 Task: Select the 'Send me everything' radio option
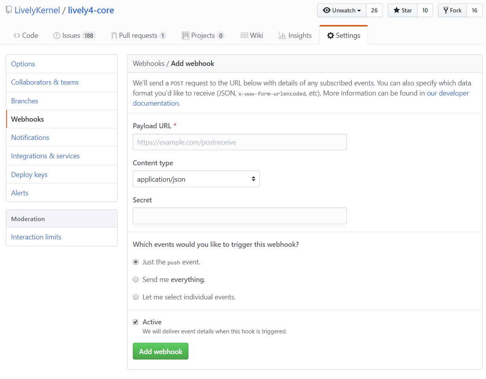[136, 280]
